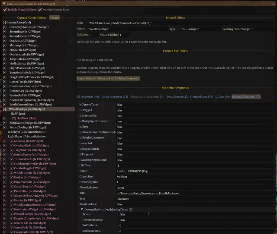The width and height of the screenshot is (277, 234).
Task: Select AlwaysOnTopOverlay (ls.UIWidget) tree row
Action: (x=32, y=100)
